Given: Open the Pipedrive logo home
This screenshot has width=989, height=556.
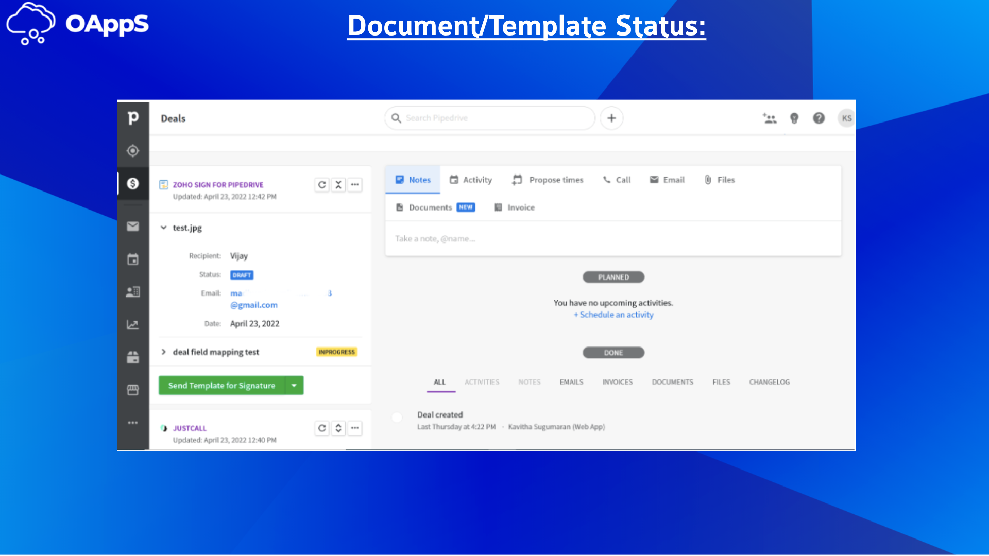Looking at the screenshot, I should (133, 118).
